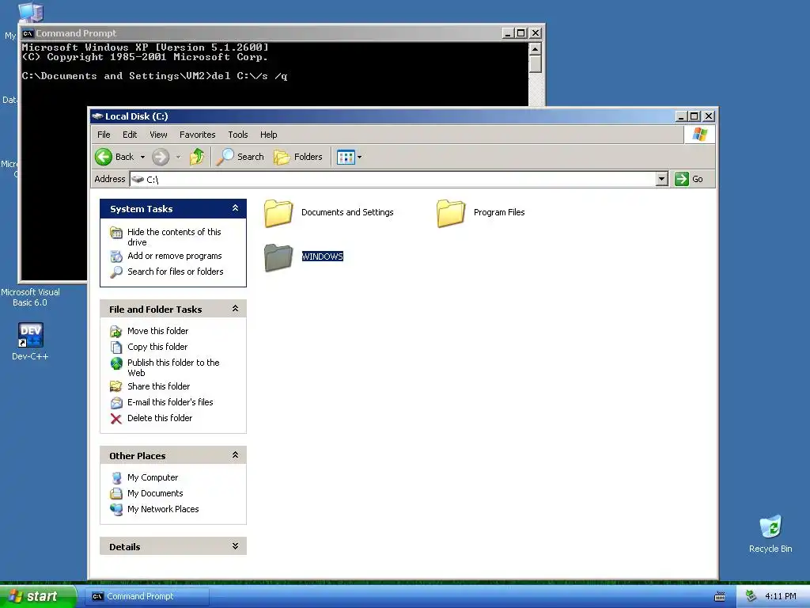Image resolution: width=810 pixels, height=608 pixels.
Task: Maximize the Command Prompt window
Action: [520, 33]
